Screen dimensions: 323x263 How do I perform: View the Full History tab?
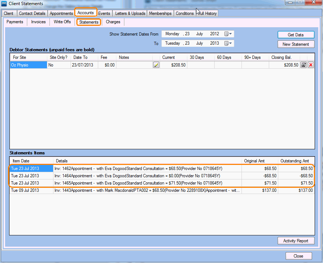pyautogui.click(x=207, y=13)
